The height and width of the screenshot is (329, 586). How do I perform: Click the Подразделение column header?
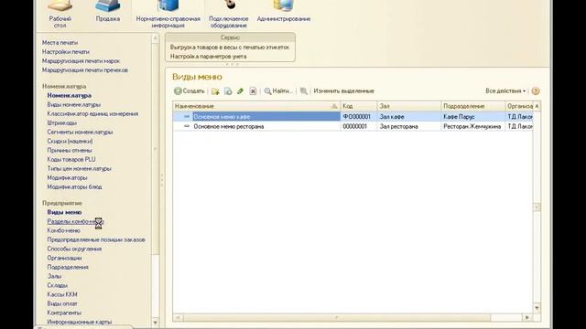coord(473,106)
